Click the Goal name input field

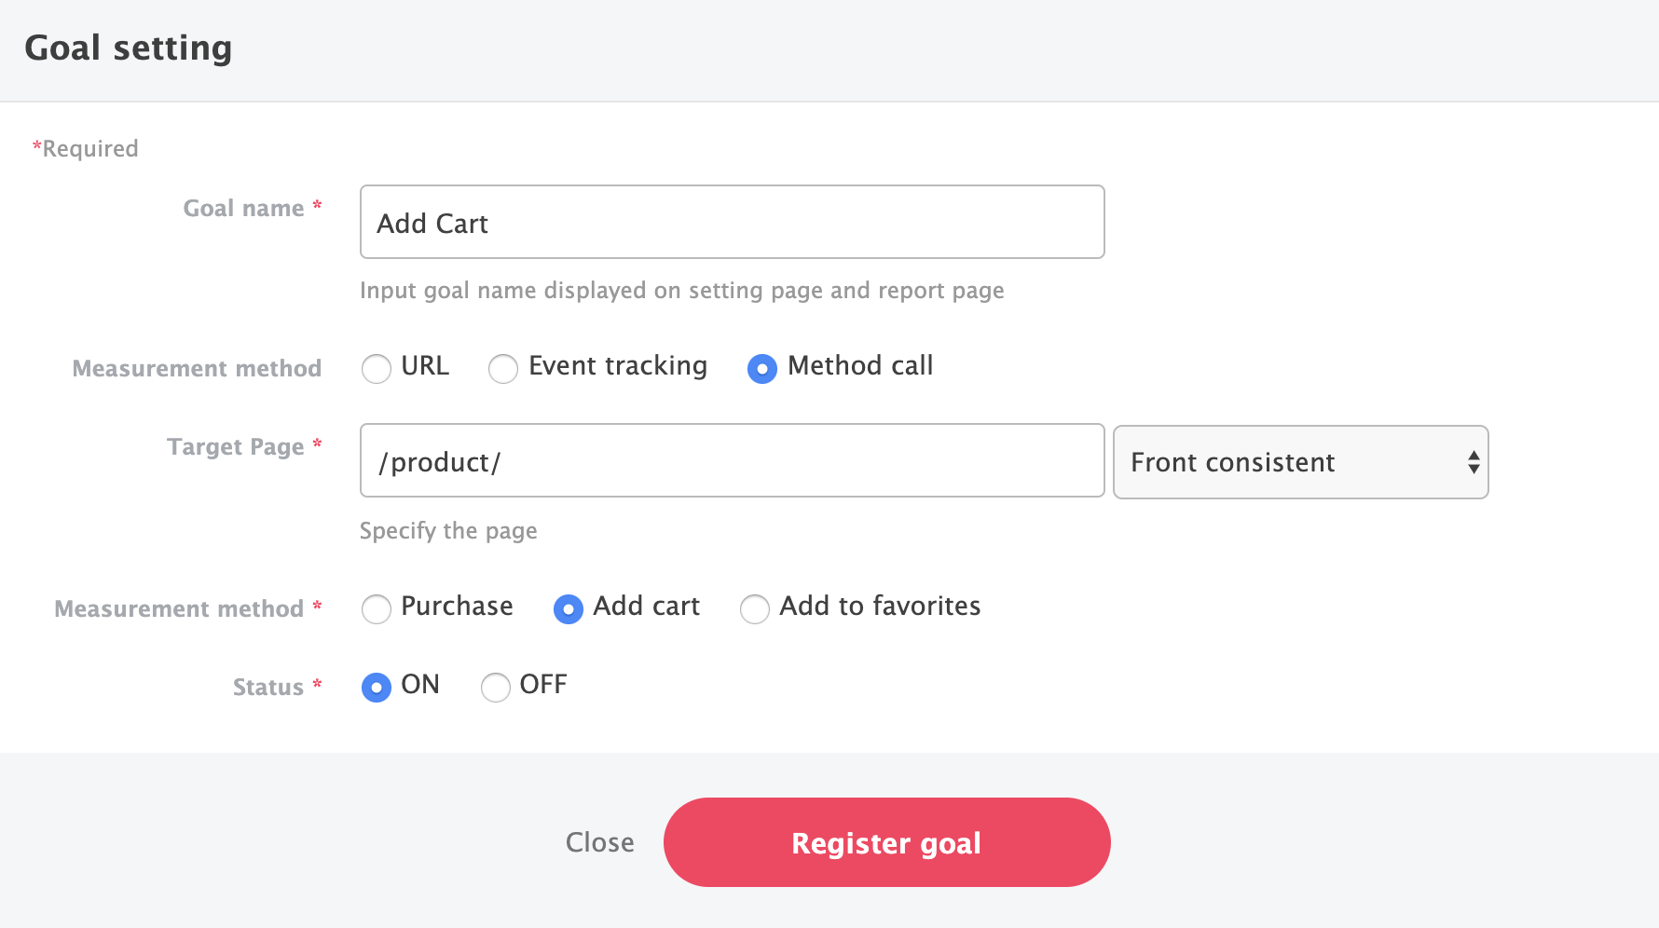pyautogui.click(x=732, y=223)
